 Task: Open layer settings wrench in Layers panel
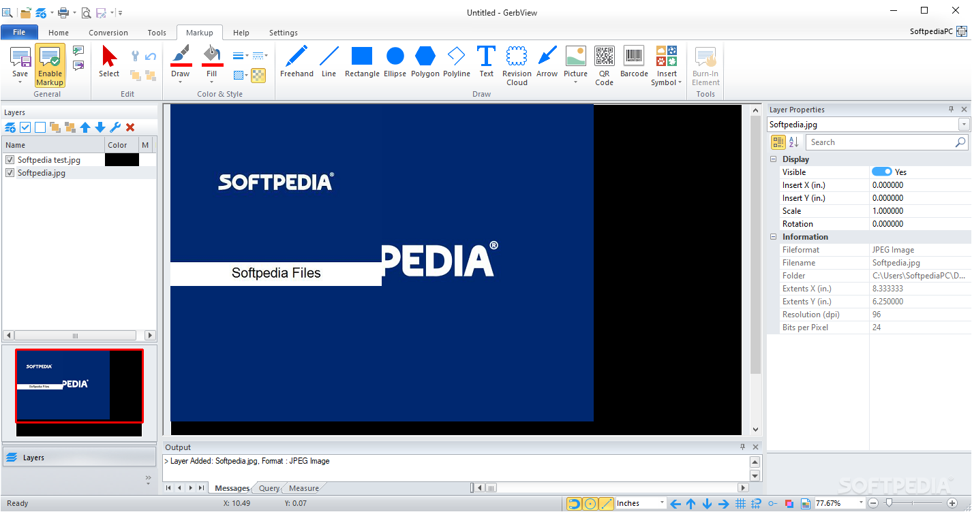pyautogui.click(x=115, y=127)
